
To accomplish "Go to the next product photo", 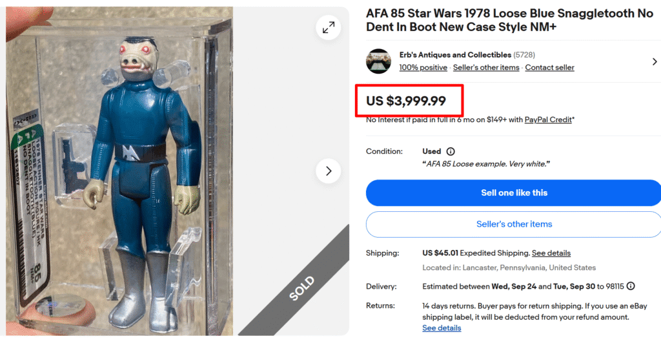I will (x=329, y=171).
